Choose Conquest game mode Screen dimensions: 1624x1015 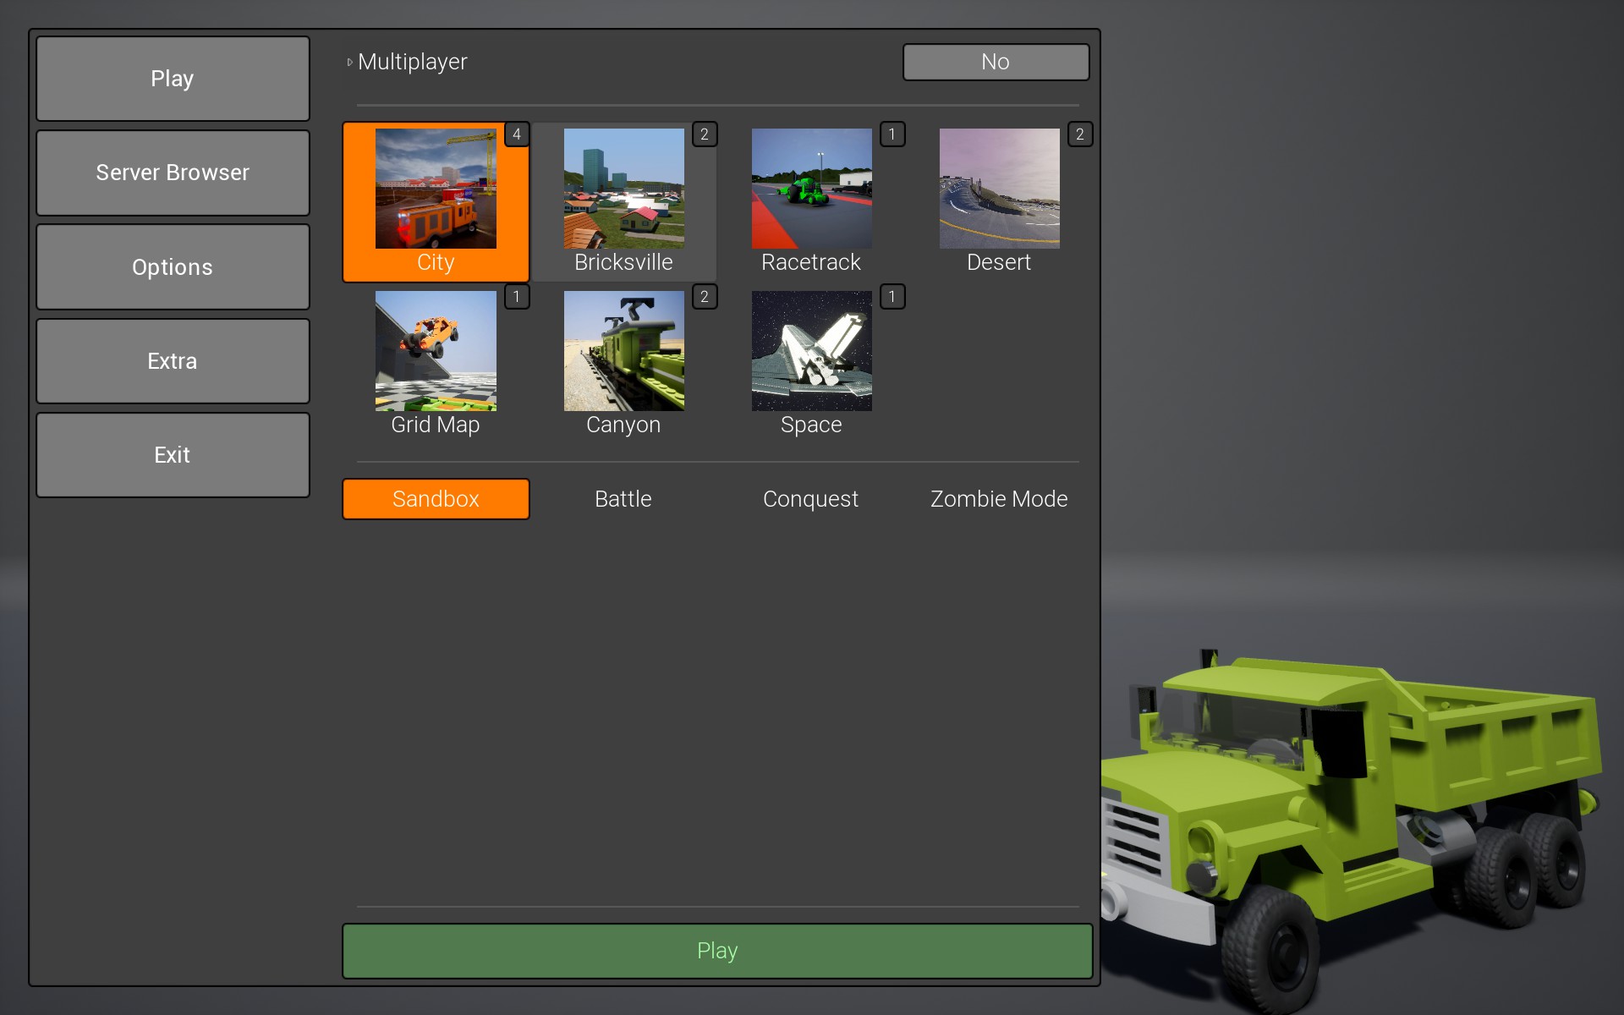point(810,499)
